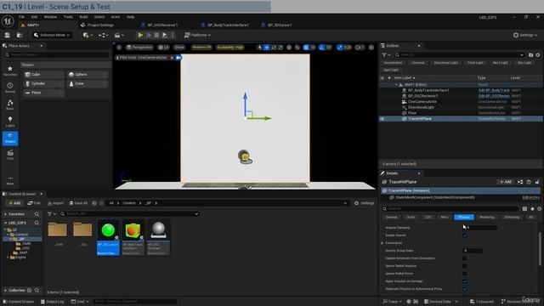The width and height of the screenshot is (544, 306).
Task: Open the viewport options hamburger icon
Action: 119,48
